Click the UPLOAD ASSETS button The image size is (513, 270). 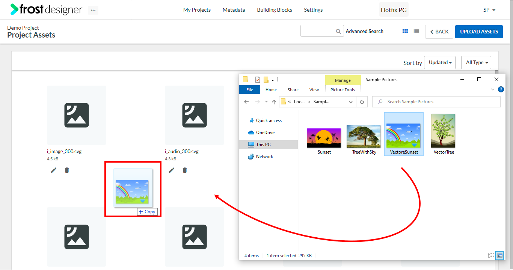[479, 32]
